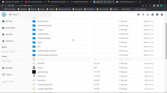
Task: Select the socialsharingapp folder icon
Action: click(34, 38)
